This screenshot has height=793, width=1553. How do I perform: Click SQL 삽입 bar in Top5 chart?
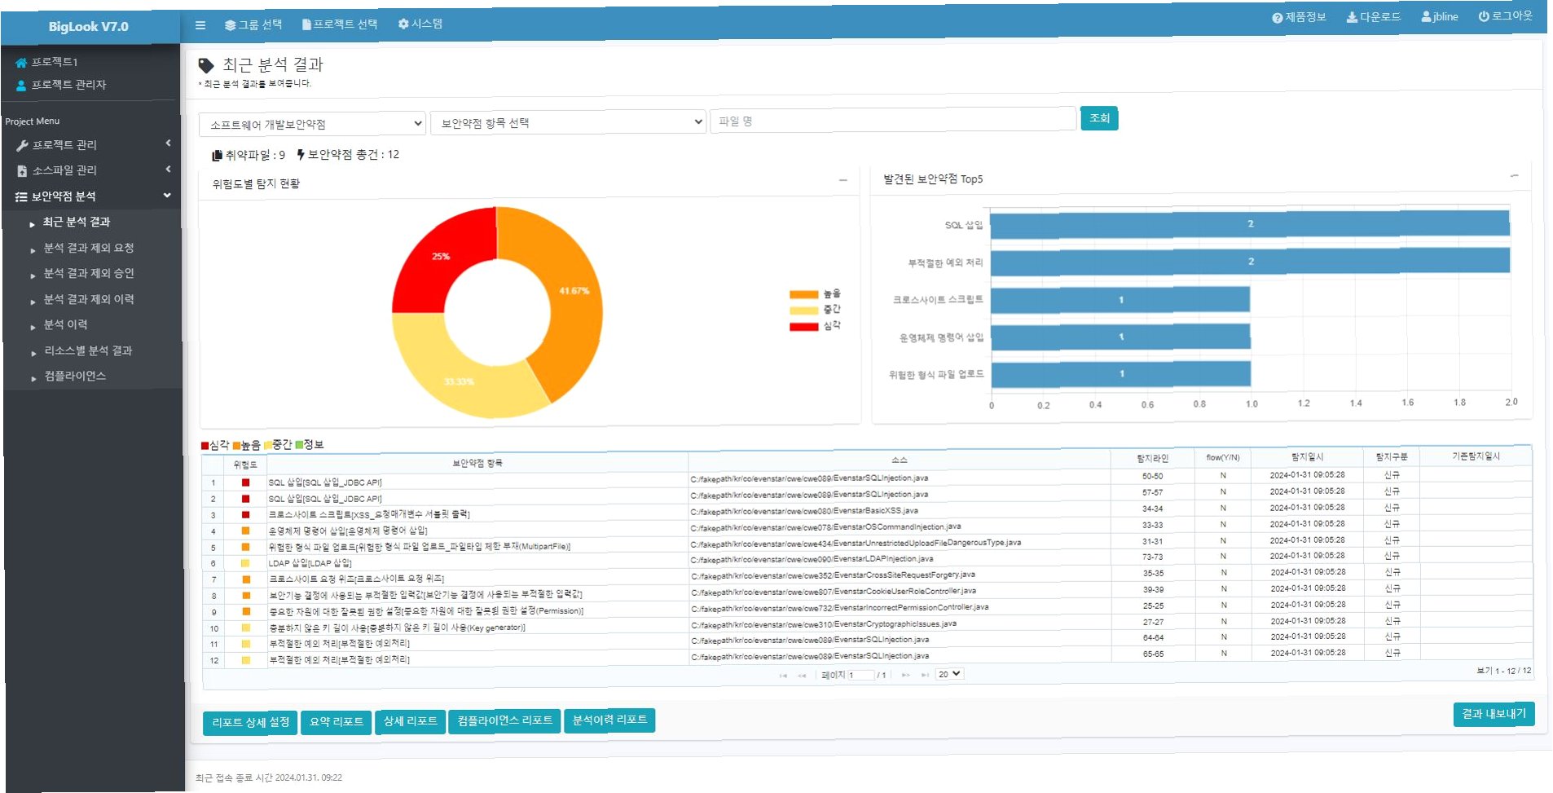(x=1250, y=224)
